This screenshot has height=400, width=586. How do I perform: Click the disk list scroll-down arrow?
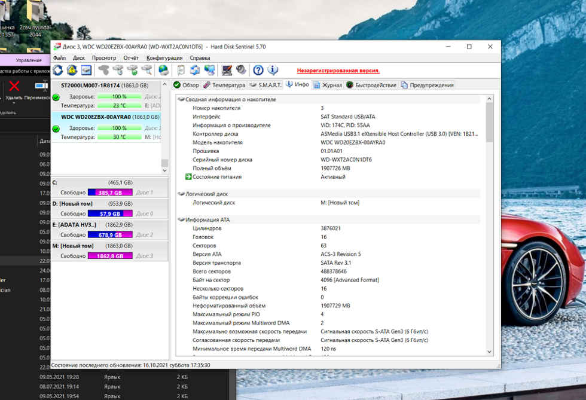pyautogui.click(x=164, y=170)
